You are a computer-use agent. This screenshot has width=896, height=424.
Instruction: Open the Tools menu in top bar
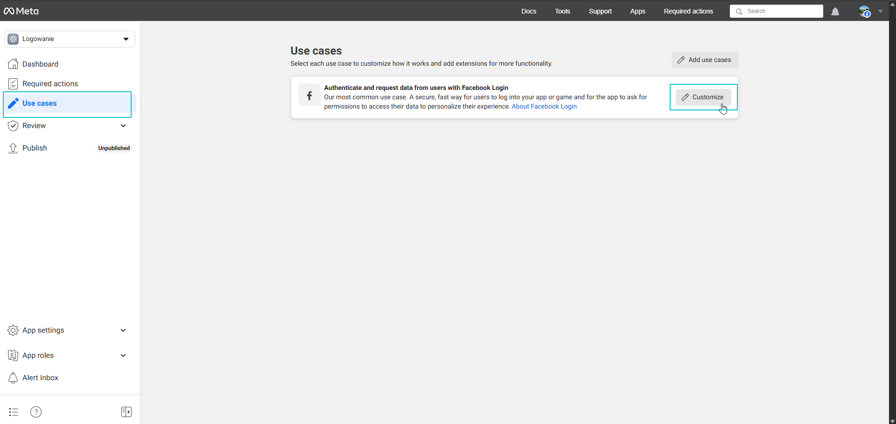pyautogui.click(x=562, y=11)
